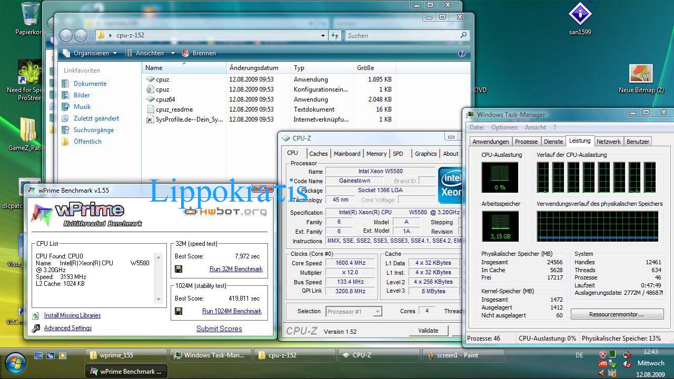
Task: Click the red security alert tray icon
Action: coord(603,354)
